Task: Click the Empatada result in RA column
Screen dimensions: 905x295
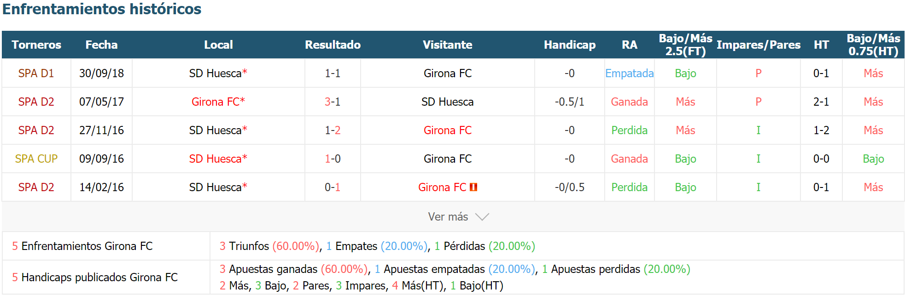Action: pyautogui.click(x=630, y=73)
